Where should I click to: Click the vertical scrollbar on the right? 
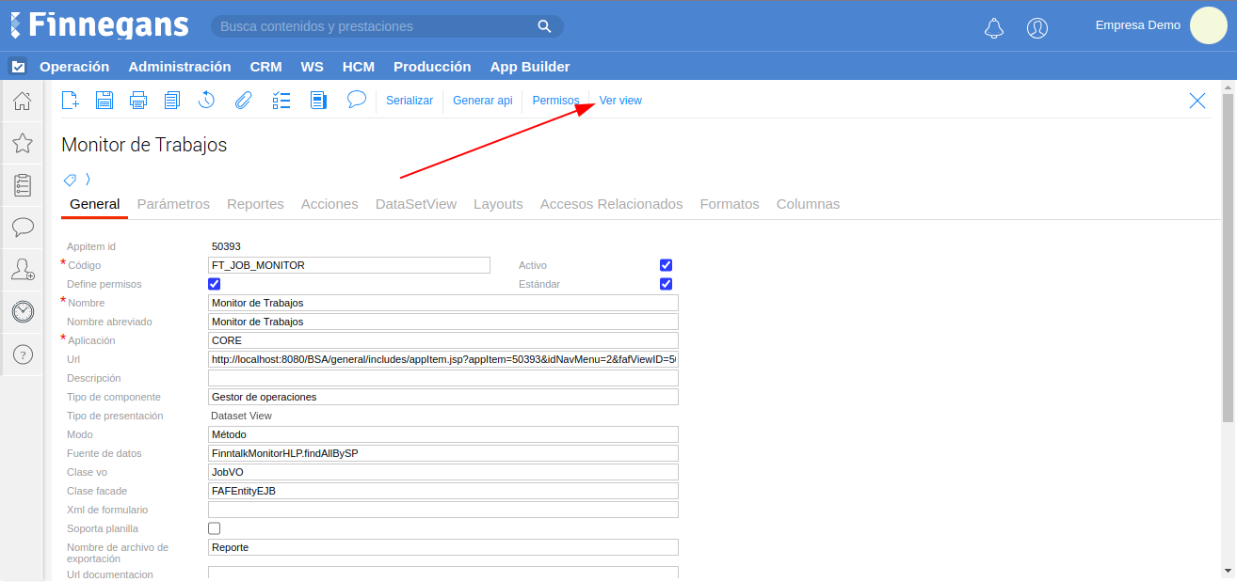point(1228,263)
